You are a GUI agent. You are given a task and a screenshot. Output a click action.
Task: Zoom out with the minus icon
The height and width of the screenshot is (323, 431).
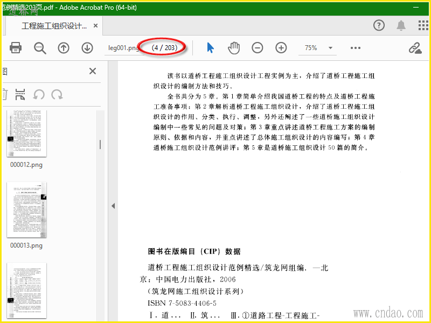click(x=258, y=48)
